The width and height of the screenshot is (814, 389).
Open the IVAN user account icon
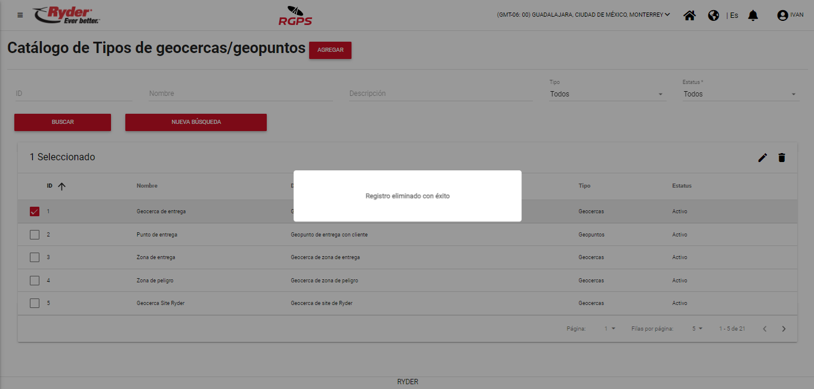[x=782, y=15]
